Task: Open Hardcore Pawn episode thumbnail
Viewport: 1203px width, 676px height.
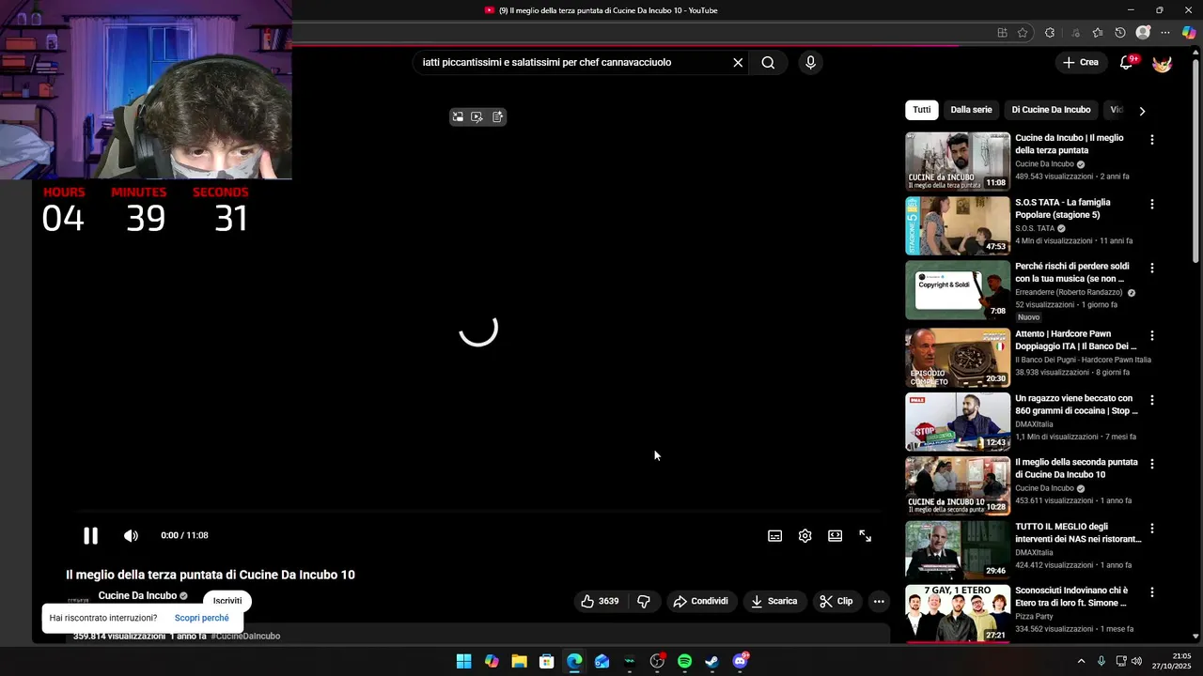Action: coord(958,358)
